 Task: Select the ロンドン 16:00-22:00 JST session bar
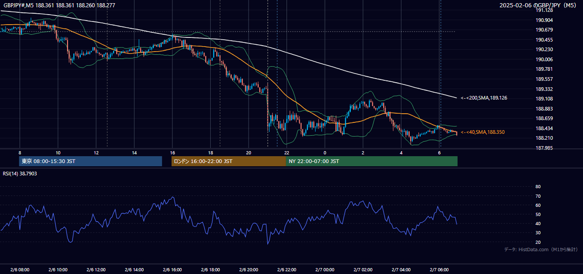[x=229, y=161]
